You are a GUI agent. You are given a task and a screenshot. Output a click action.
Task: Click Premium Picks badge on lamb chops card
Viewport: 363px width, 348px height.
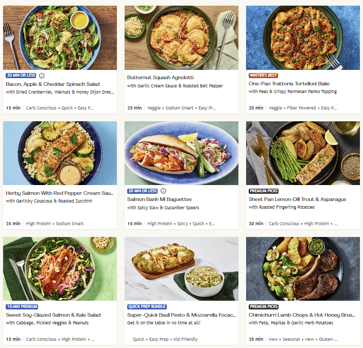tap(264, 307)
